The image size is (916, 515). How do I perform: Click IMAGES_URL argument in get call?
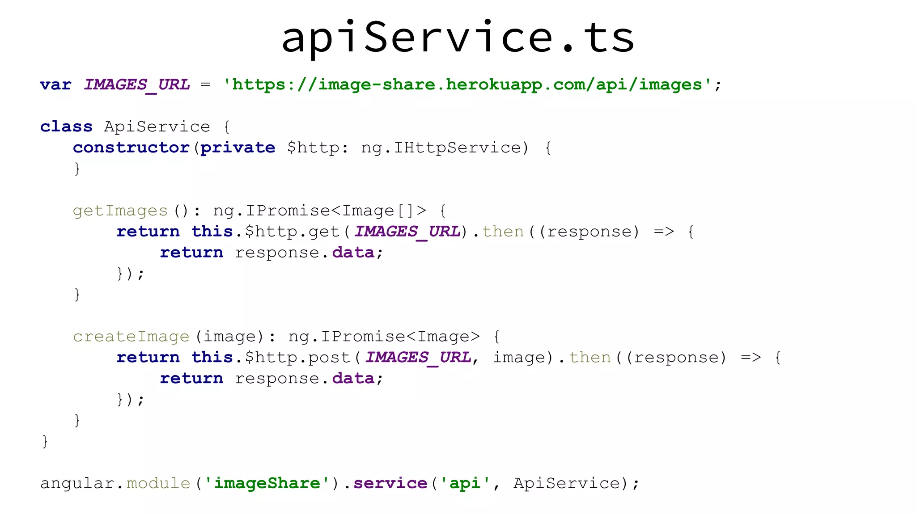pos(407,232)
